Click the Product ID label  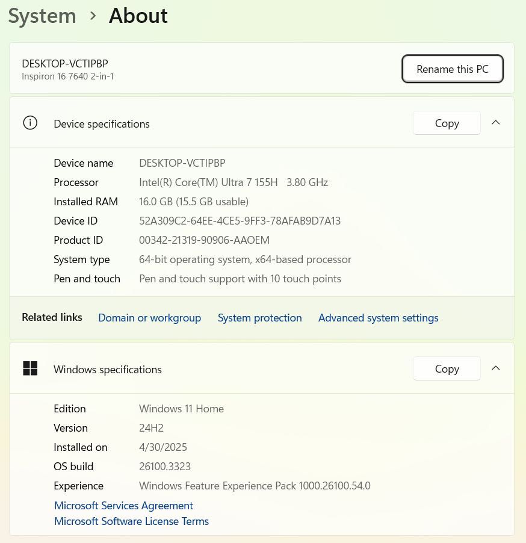pyautogui.click(x=78, y=240)
